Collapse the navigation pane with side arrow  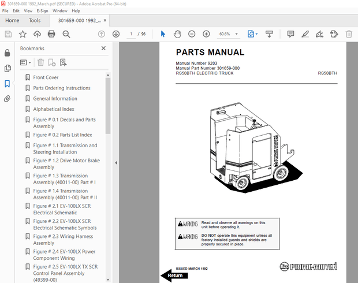(x=116, y=163)
